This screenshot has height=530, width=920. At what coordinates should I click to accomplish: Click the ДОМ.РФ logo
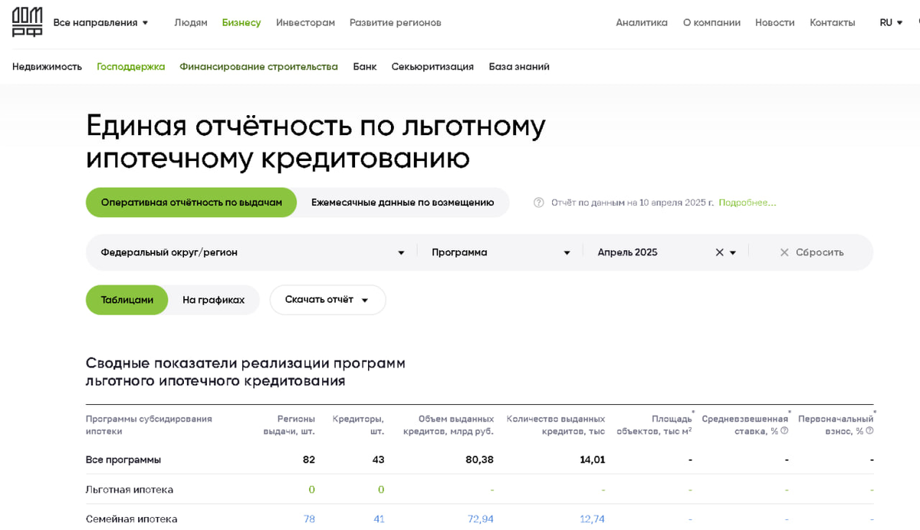27,22
